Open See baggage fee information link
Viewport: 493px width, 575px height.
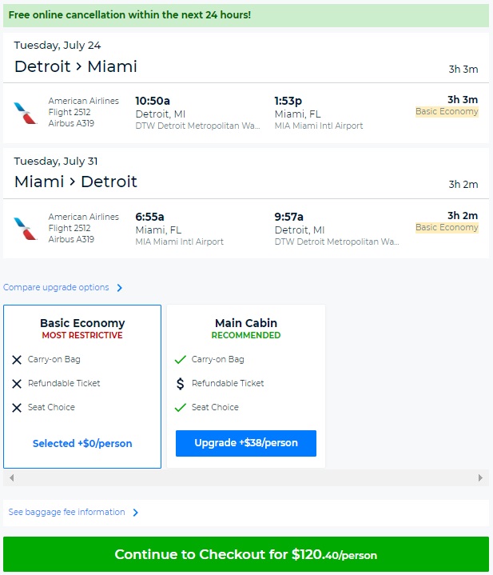66,513
